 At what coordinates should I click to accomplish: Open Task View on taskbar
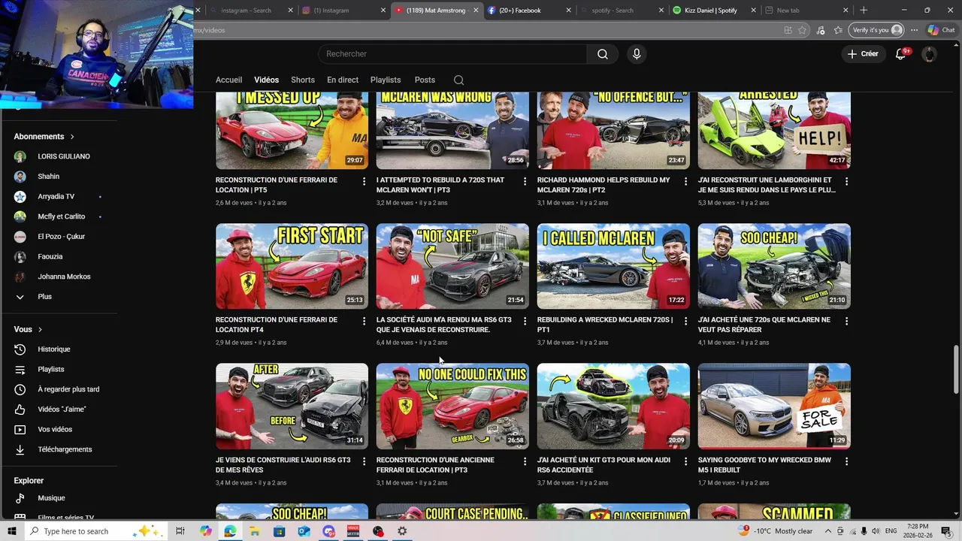click(180, 531)
